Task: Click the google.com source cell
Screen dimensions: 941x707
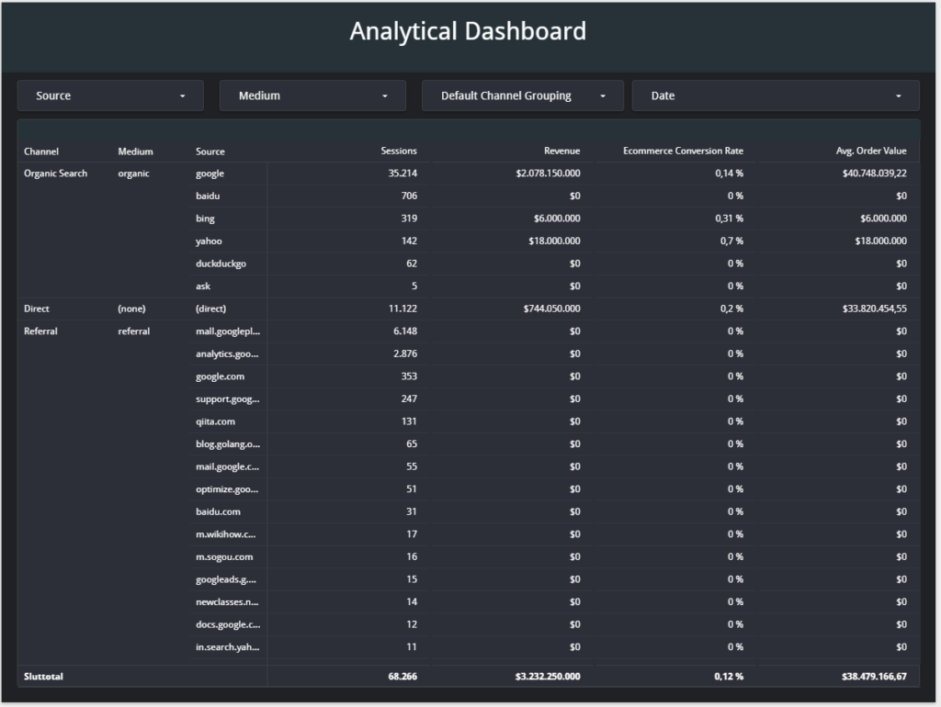Action: coord(221,376)
